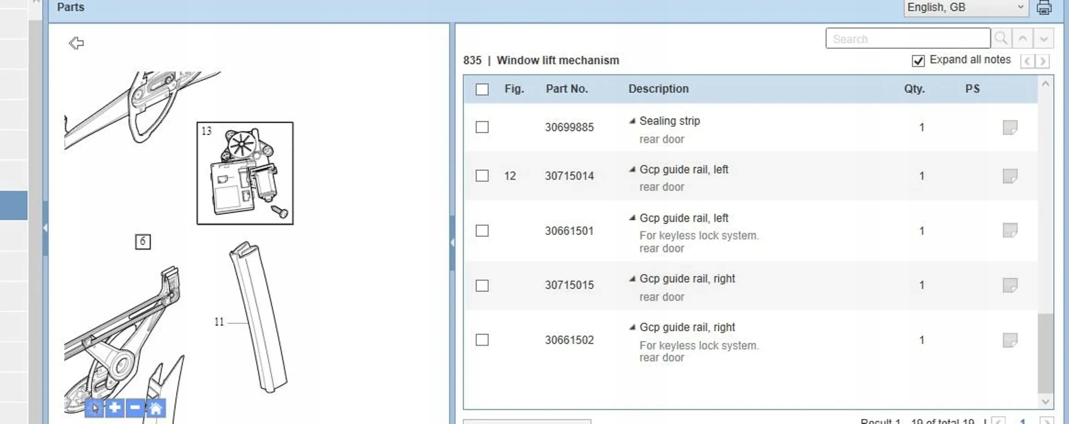Jump to previous search result

(x=1022, y=38)
